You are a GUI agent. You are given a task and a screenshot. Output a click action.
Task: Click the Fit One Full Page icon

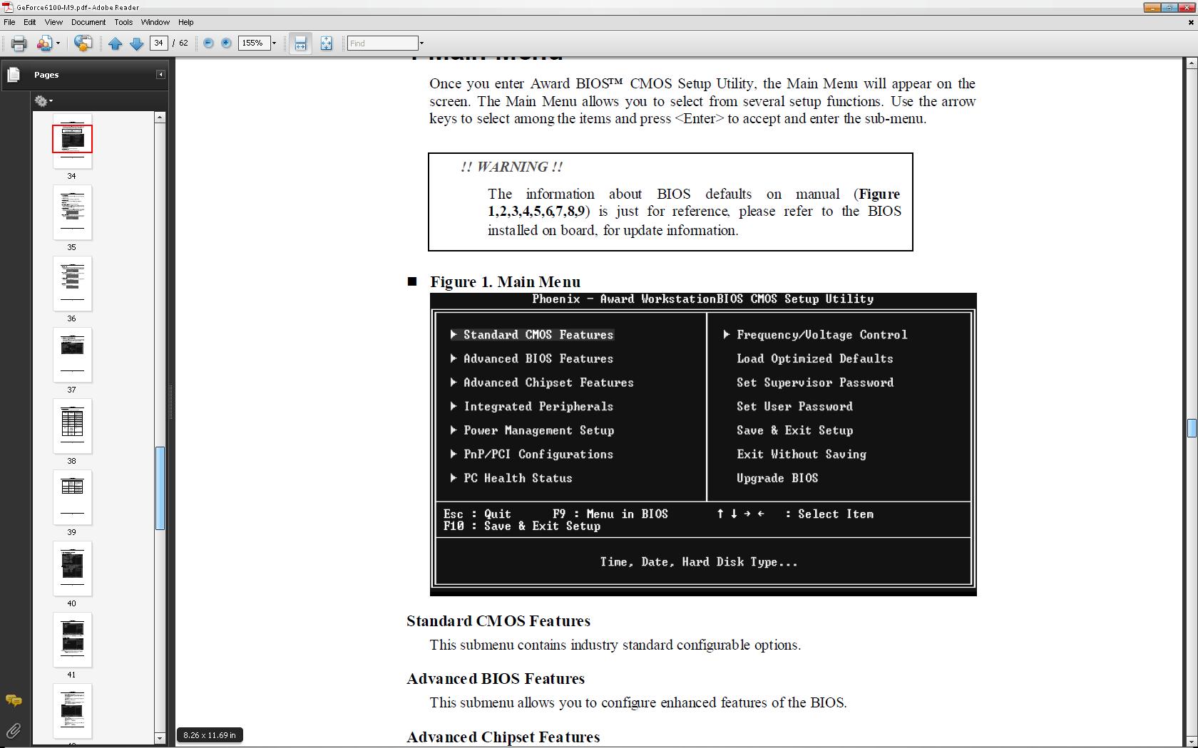click(326, 43)
